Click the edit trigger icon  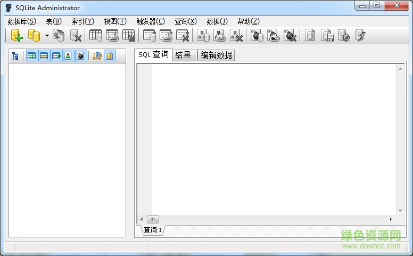point(274,35)
